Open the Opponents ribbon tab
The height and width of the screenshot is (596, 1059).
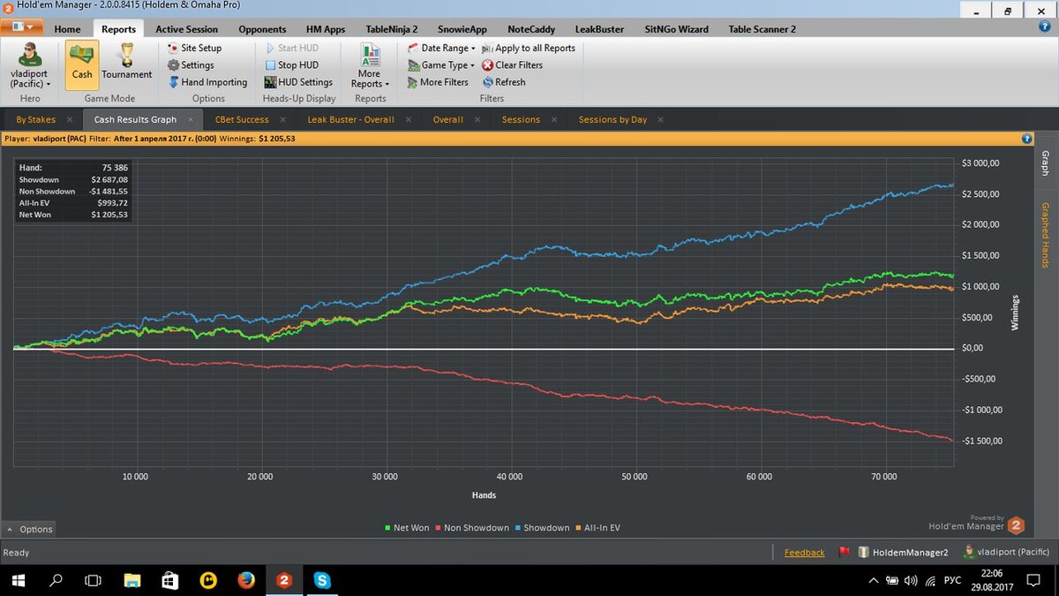tap(262, 29)
